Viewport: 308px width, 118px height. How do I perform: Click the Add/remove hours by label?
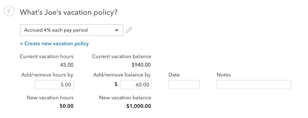[47, 75]
